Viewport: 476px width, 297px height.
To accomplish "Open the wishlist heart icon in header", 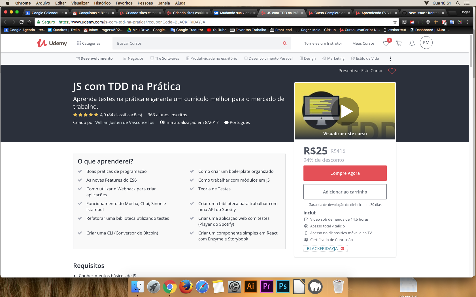I will tap(386, 43).
